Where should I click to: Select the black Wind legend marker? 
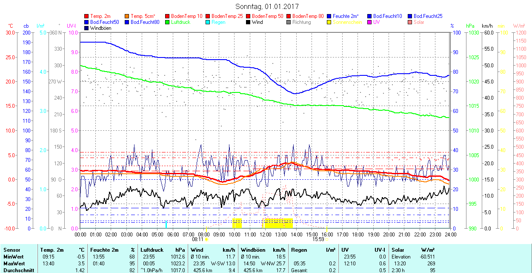pos(249,22)
